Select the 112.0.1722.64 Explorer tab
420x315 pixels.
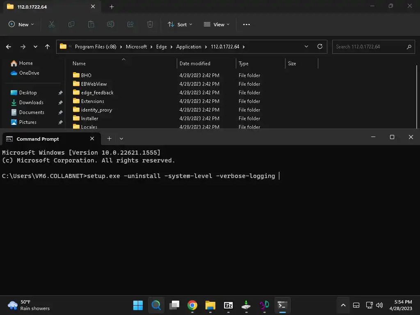(x=51, y=7)
